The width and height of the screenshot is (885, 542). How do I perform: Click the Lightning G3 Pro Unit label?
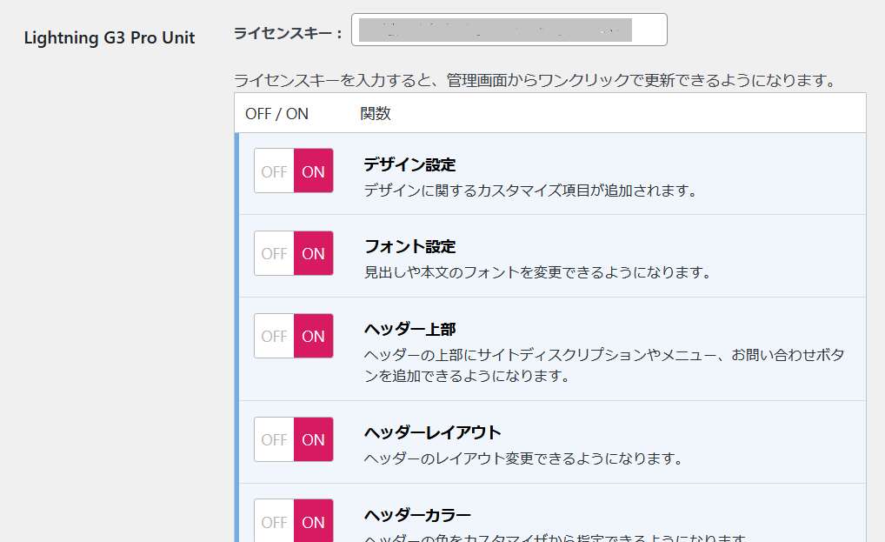click(x=110, y=37)
